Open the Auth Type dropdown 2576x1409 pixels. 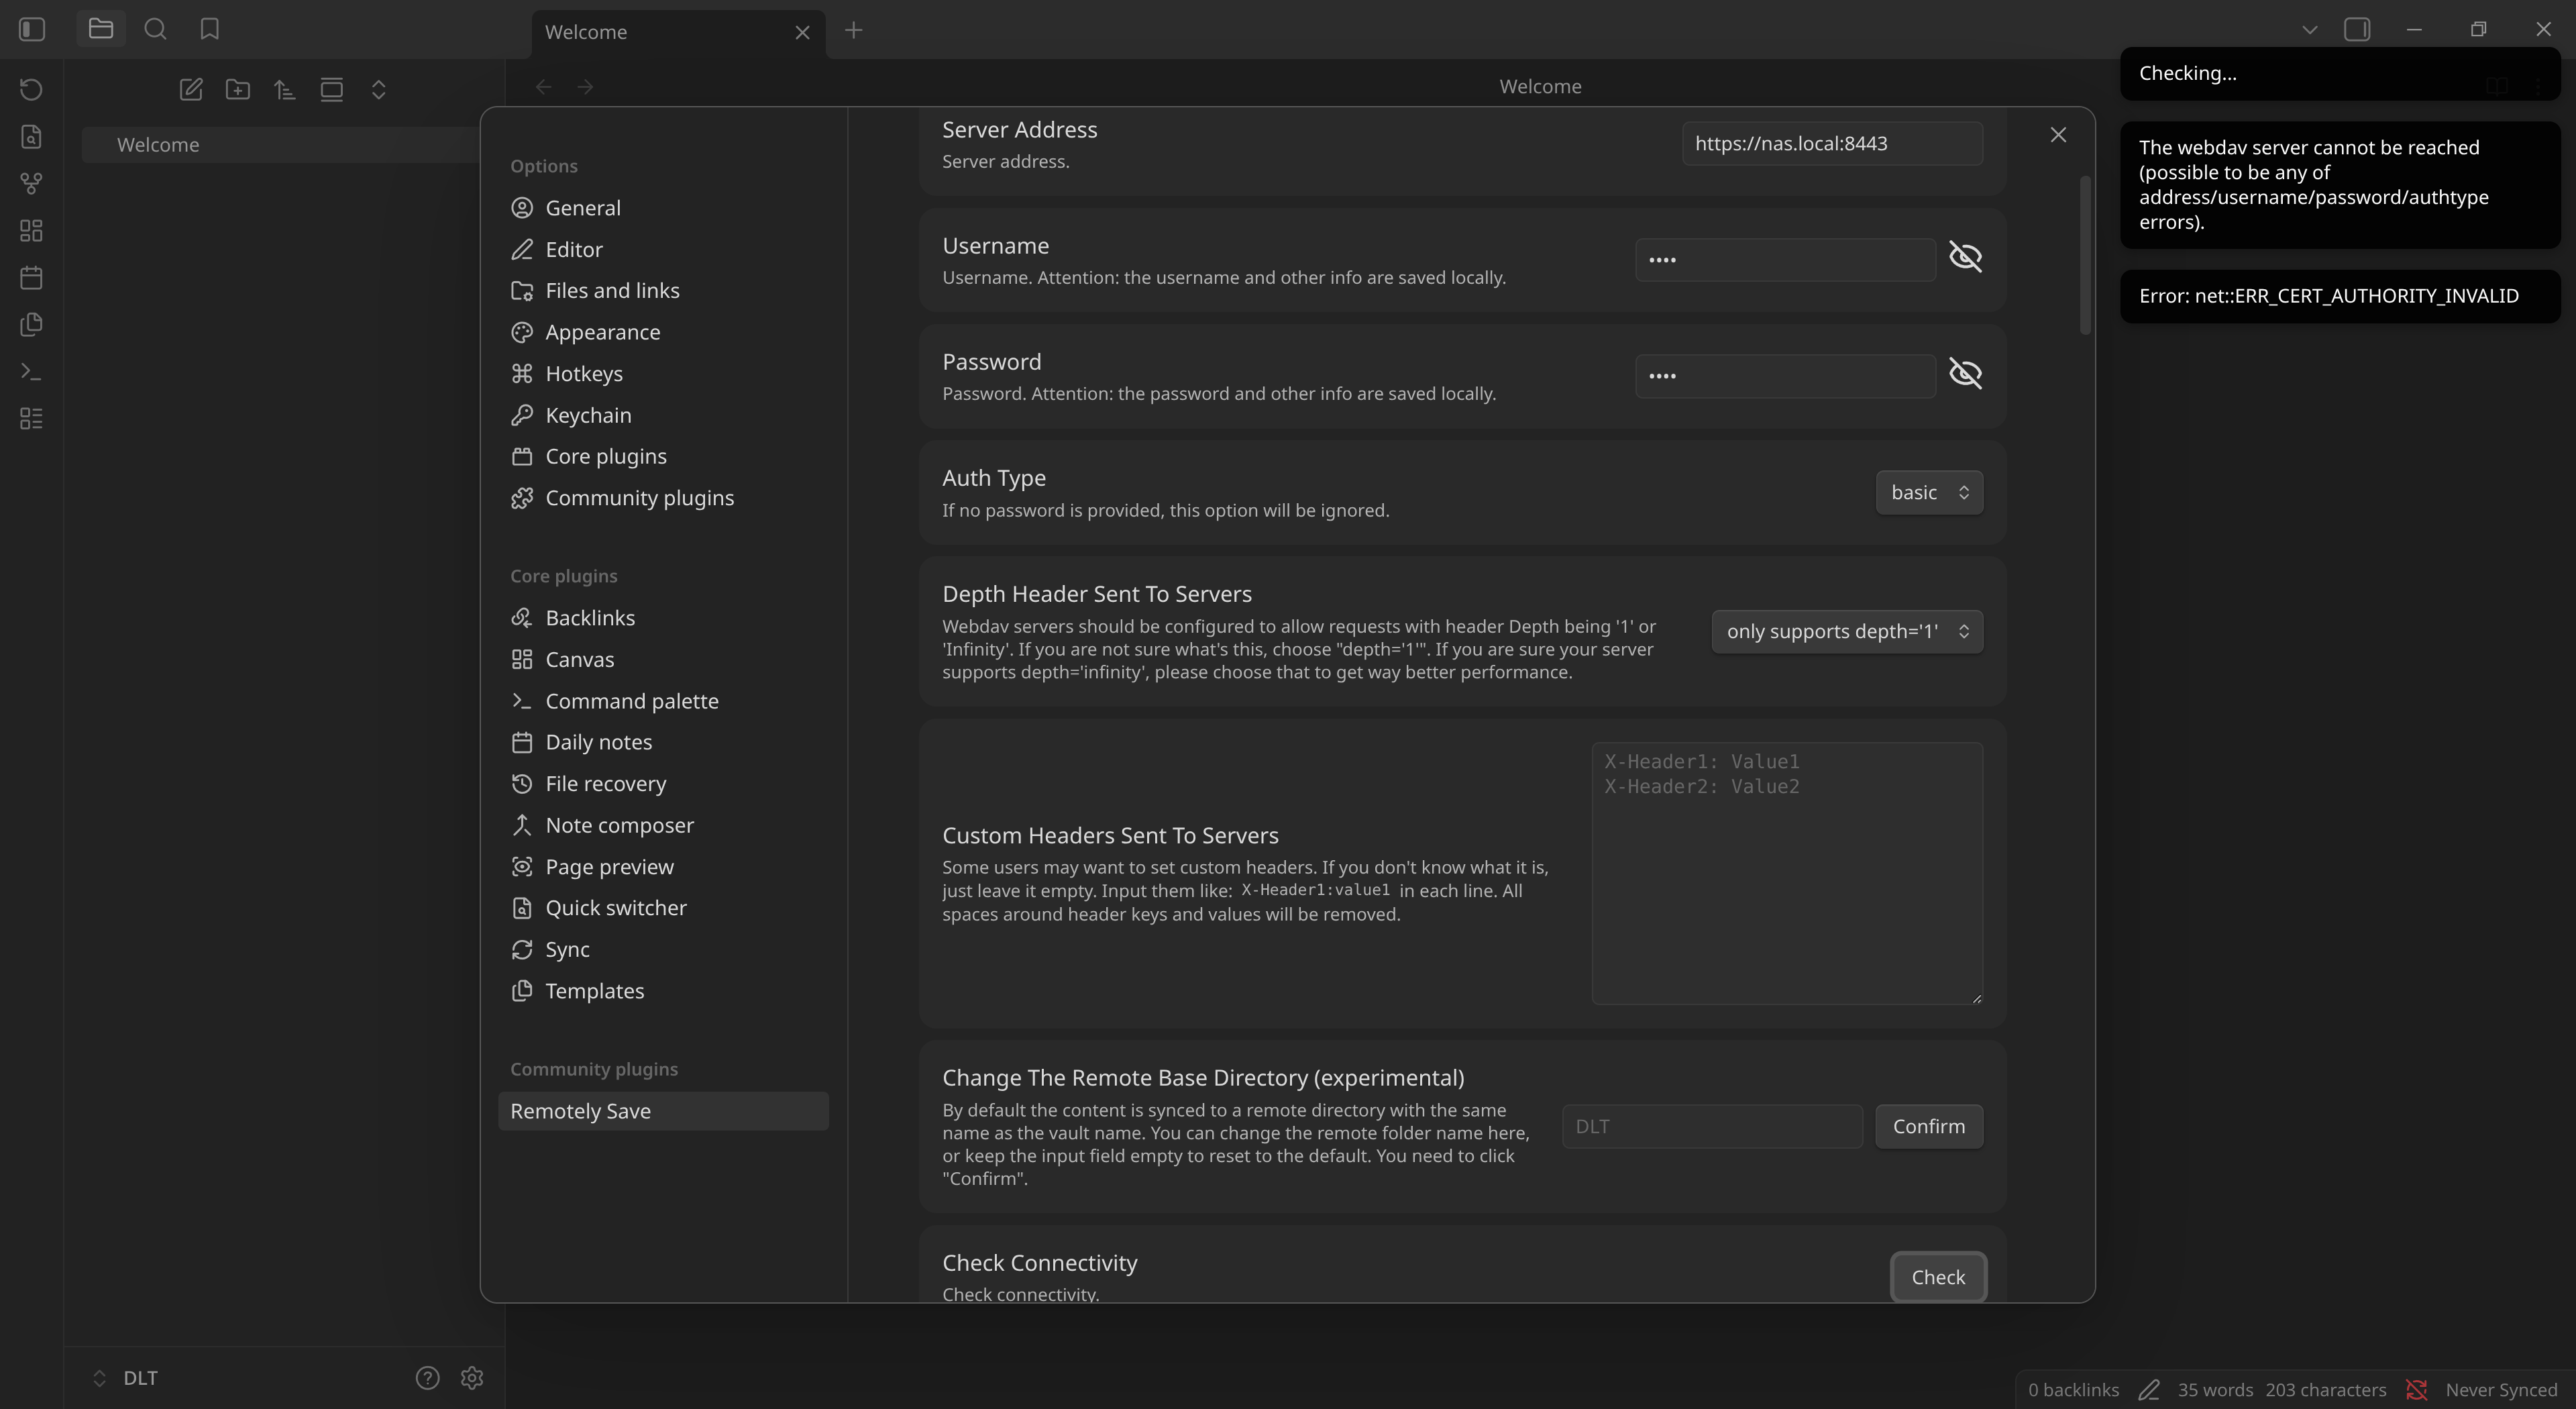(x=1928, y=492)
